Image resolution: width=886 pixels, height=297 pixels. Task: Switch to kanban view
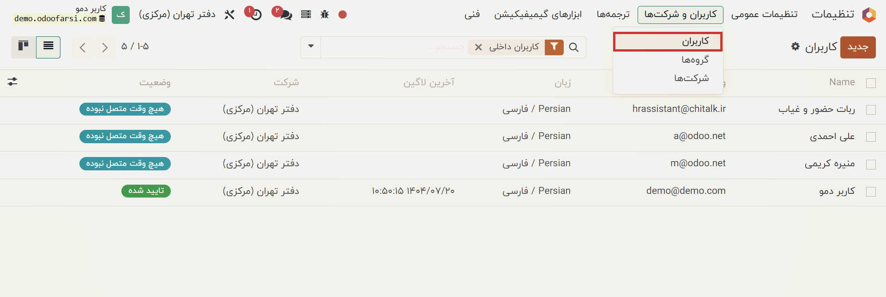click(x=23, y=47)
